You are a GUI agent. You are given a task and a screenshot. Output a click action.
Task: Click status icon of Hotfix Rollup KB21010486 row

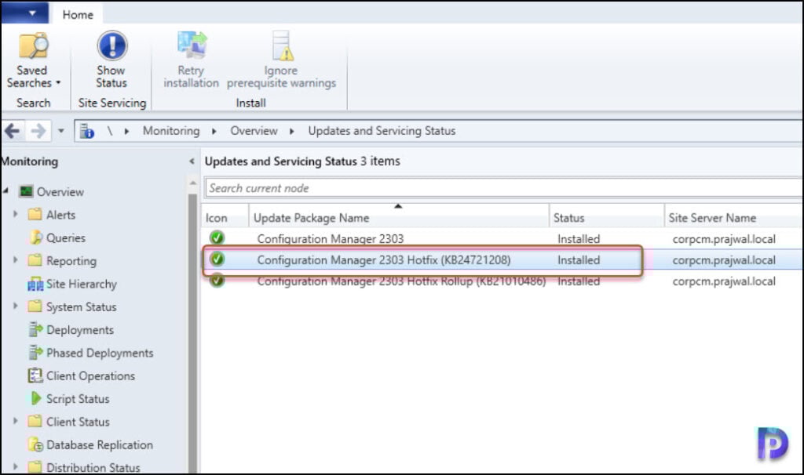(217, 281)
